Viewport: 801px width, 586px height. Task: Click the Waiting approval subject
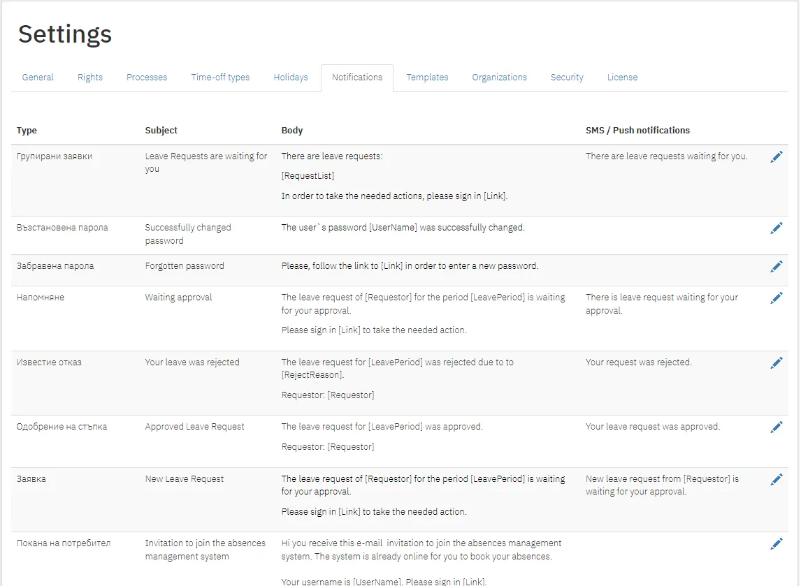[x=178, y=298]
